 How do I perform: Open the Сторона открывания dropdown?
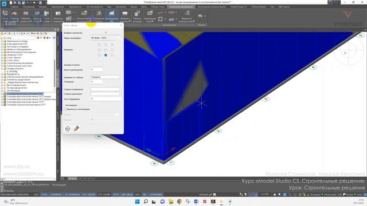[106, 89]
